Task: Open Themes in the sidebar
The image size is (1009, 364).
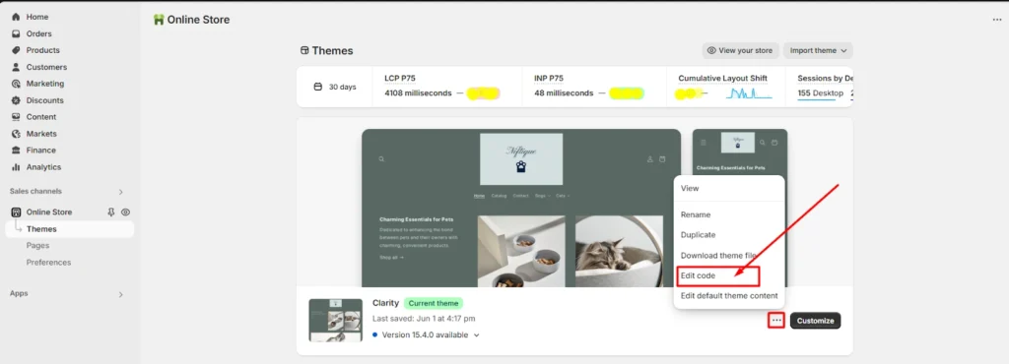Action: [x=70, y=229]
